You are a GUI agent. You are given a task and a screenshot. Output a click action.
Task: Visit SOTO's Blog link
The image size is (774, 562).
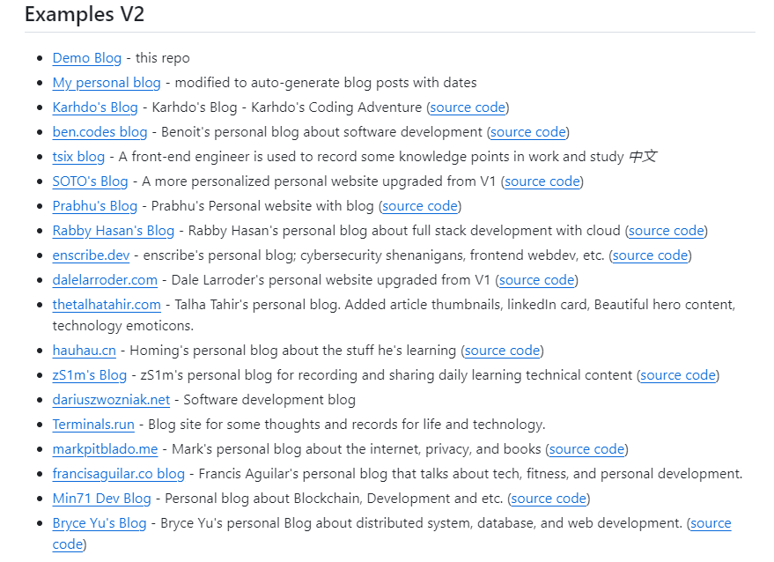coord(90,181)
